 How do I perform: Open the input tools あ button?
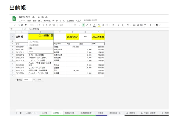pyautogui.click(x=157, y=25)
